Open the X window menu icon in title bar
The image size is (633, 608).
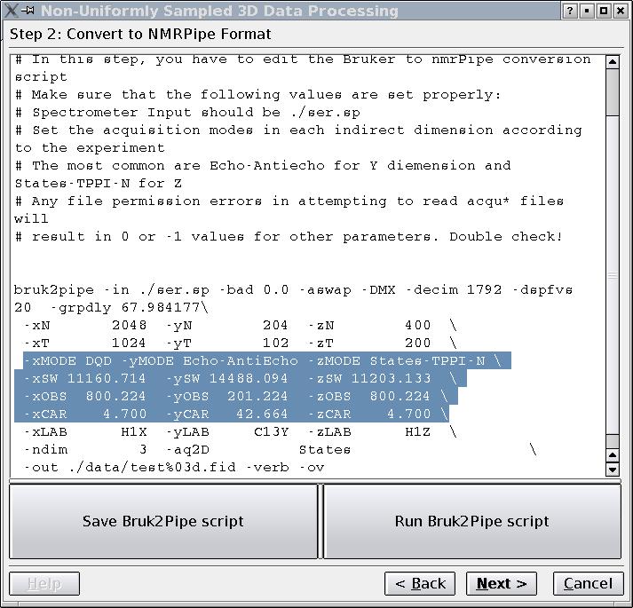click(x=11, y=11)
